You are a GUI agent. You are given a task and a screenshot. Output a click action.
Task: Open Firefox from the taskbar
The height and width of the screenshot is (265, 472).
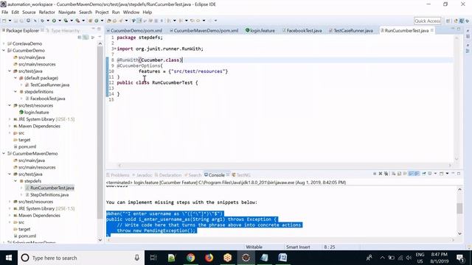[x=209, y=258]
